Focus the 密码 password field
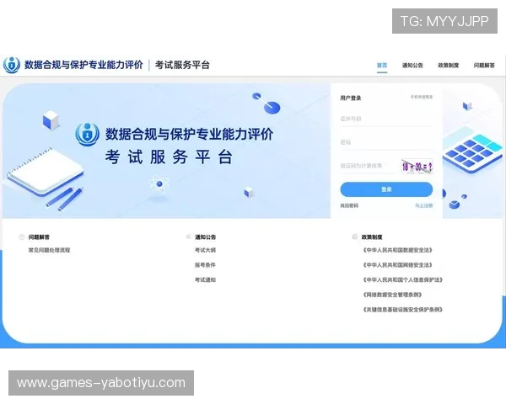506x404 pixels. click(386, 142)
